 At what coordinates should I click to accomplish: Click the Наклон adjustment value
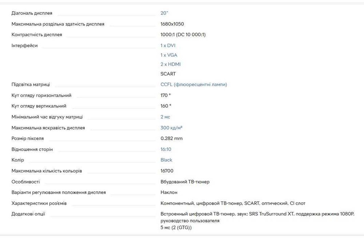pyautogui.click(x=169, y=192)
